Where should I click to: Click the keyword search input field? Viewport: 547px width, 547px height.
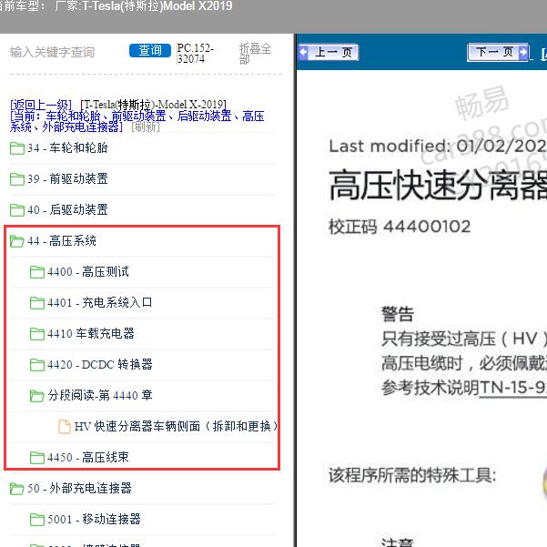tap(66, 52)
